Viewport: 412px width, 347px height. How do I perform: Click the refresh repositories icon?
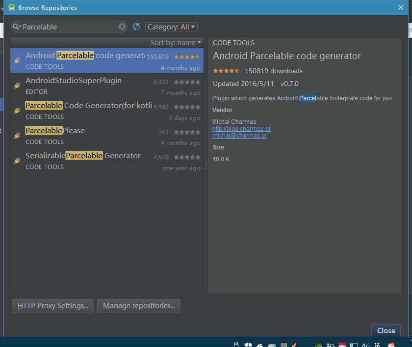point(136,27)
